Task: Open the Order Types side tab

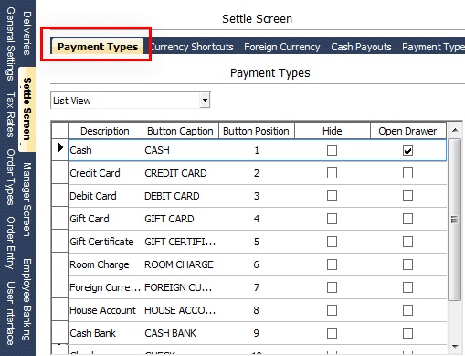Action: click(10, 177)
